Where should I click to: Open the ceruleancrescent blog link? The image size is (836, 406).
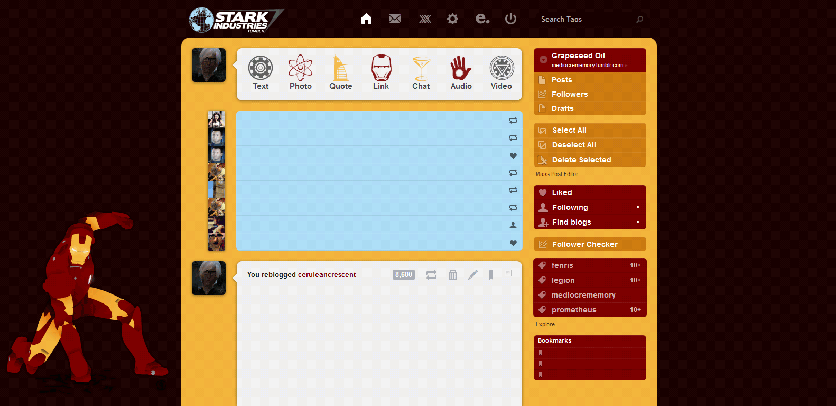click(327, 275)
